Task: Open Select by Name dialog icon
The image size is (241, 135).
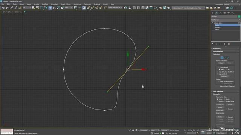Action: tap(37, 8)
